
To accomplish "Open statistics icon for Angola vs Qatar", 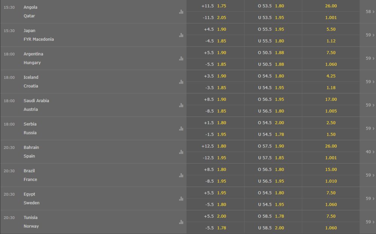I will [181, 12].
